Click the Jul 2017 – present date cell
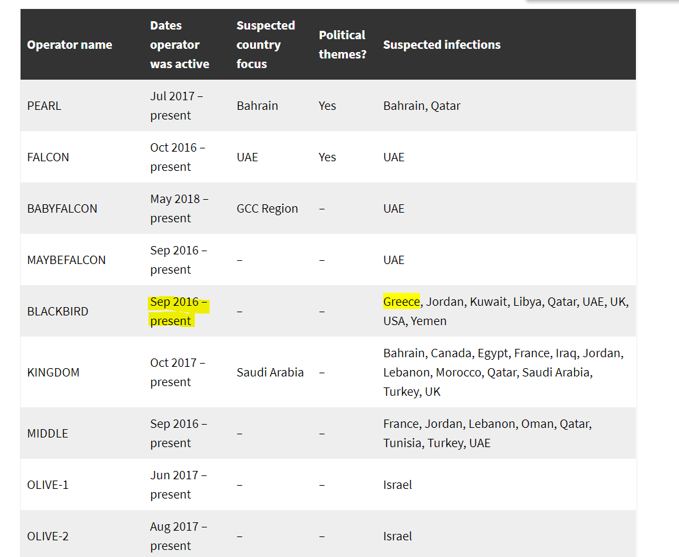 177,105
